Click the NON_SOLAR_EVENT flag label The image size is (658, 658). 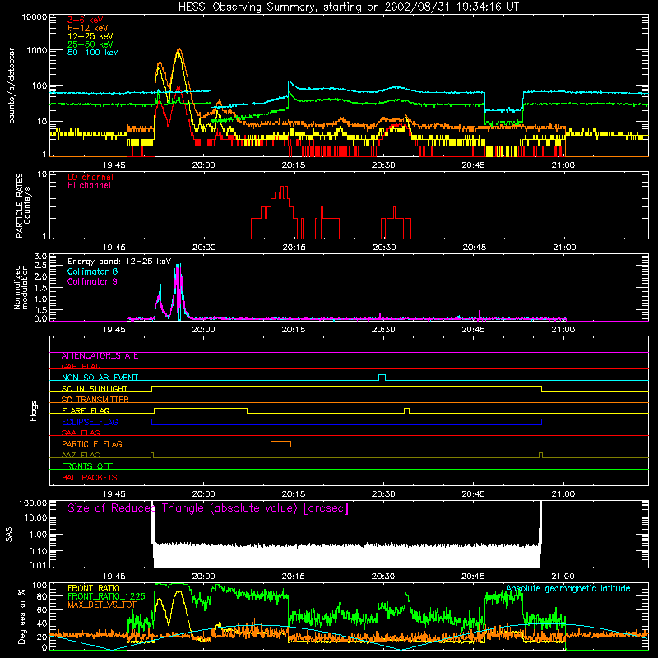pos(100,378)
